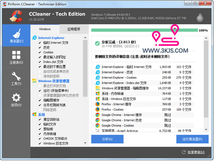Click Windows icon in 内存转储 result row

98,93
